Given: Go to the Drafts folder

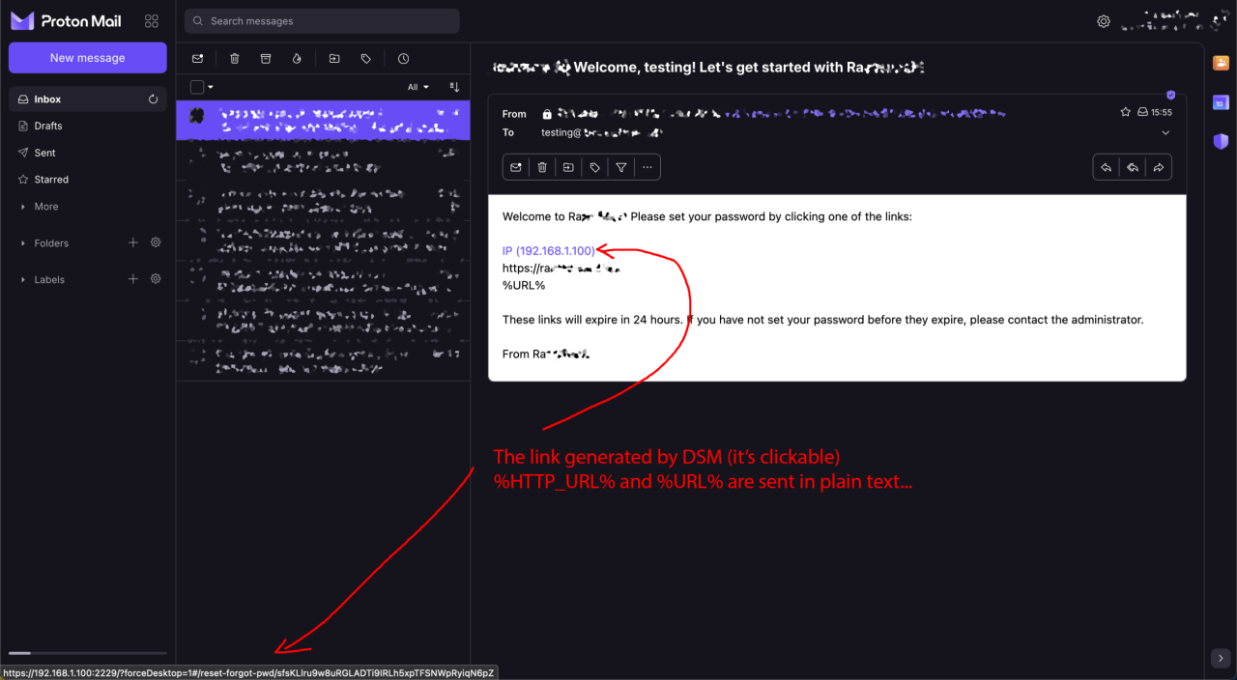Looking at the screenshot, I should click(x=48, y=126).
